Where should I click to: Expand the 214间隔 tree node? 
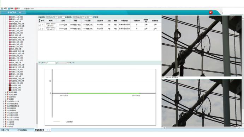(x=4, y=101)
